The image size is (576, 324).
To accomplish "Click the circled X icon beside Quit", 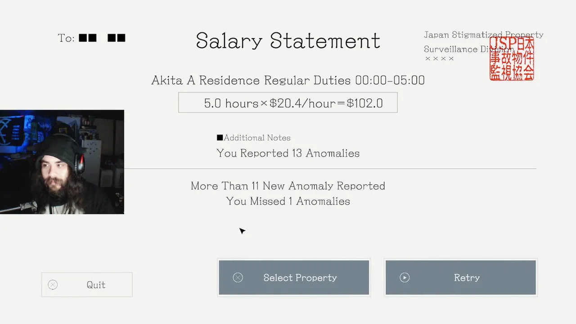I will tap(53, 285).
